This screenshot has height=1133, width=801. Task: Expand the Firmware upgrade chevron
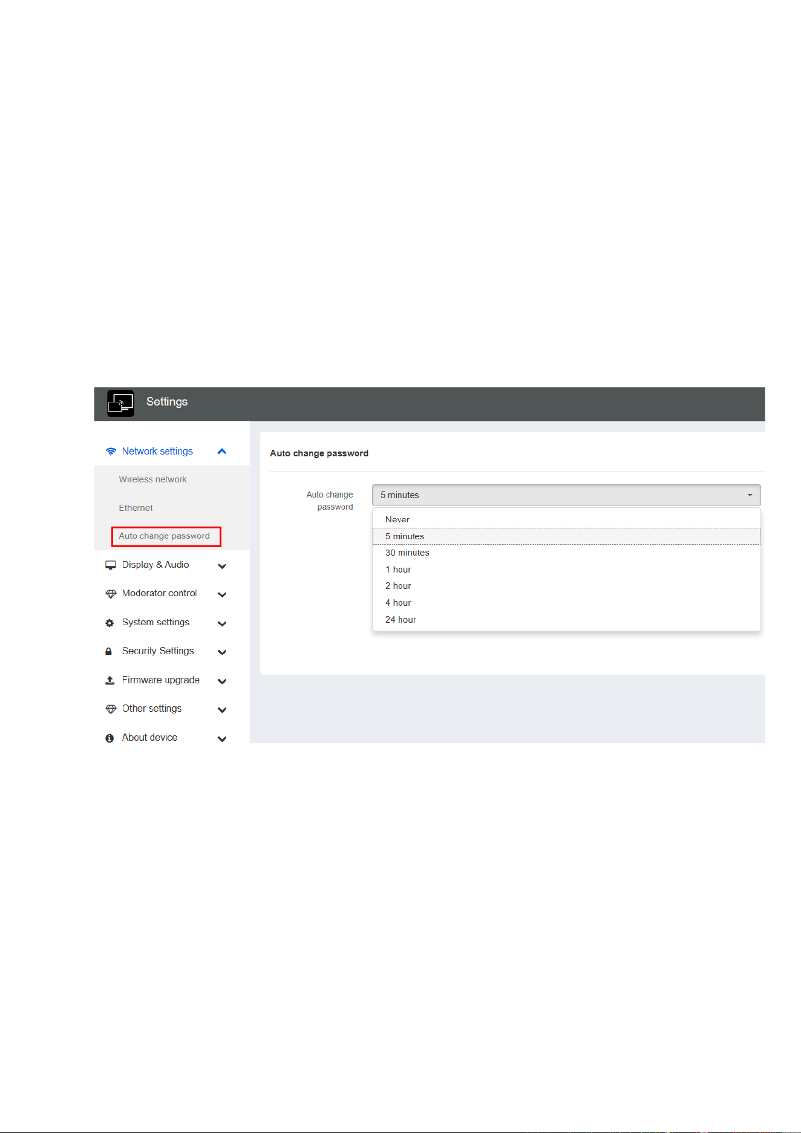222,681
